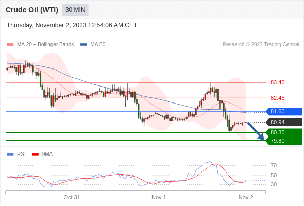Toggle the MA 50 legend label
Screen dimensions: 304x206
tap(98, 45)
